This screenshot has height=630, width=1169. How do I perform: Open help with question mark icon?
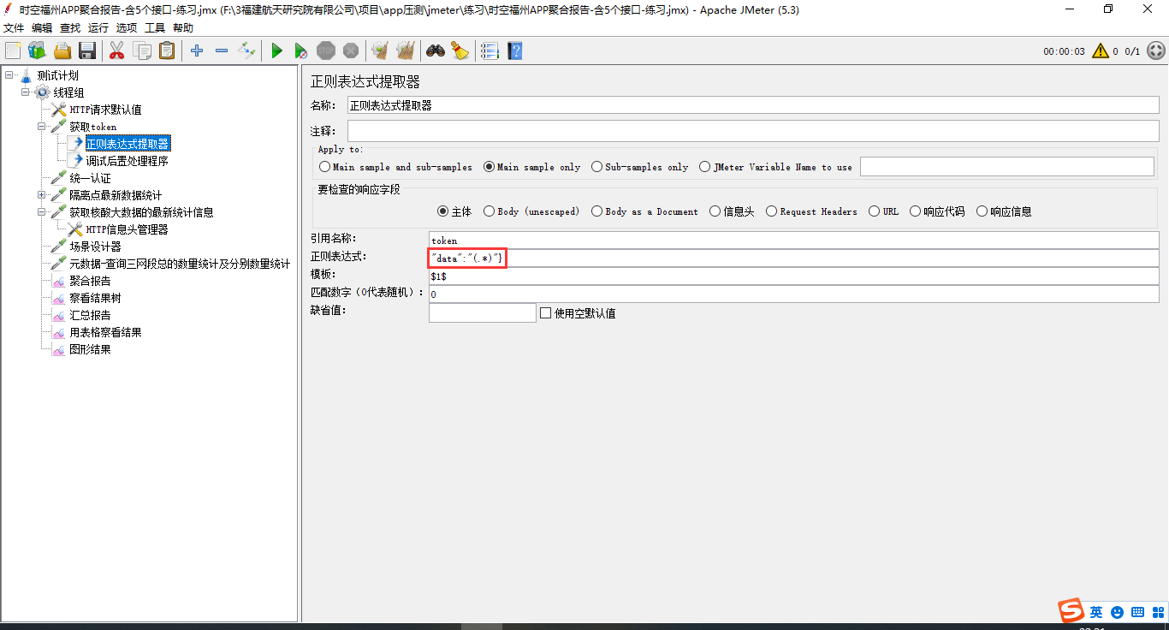click(514, 51)
